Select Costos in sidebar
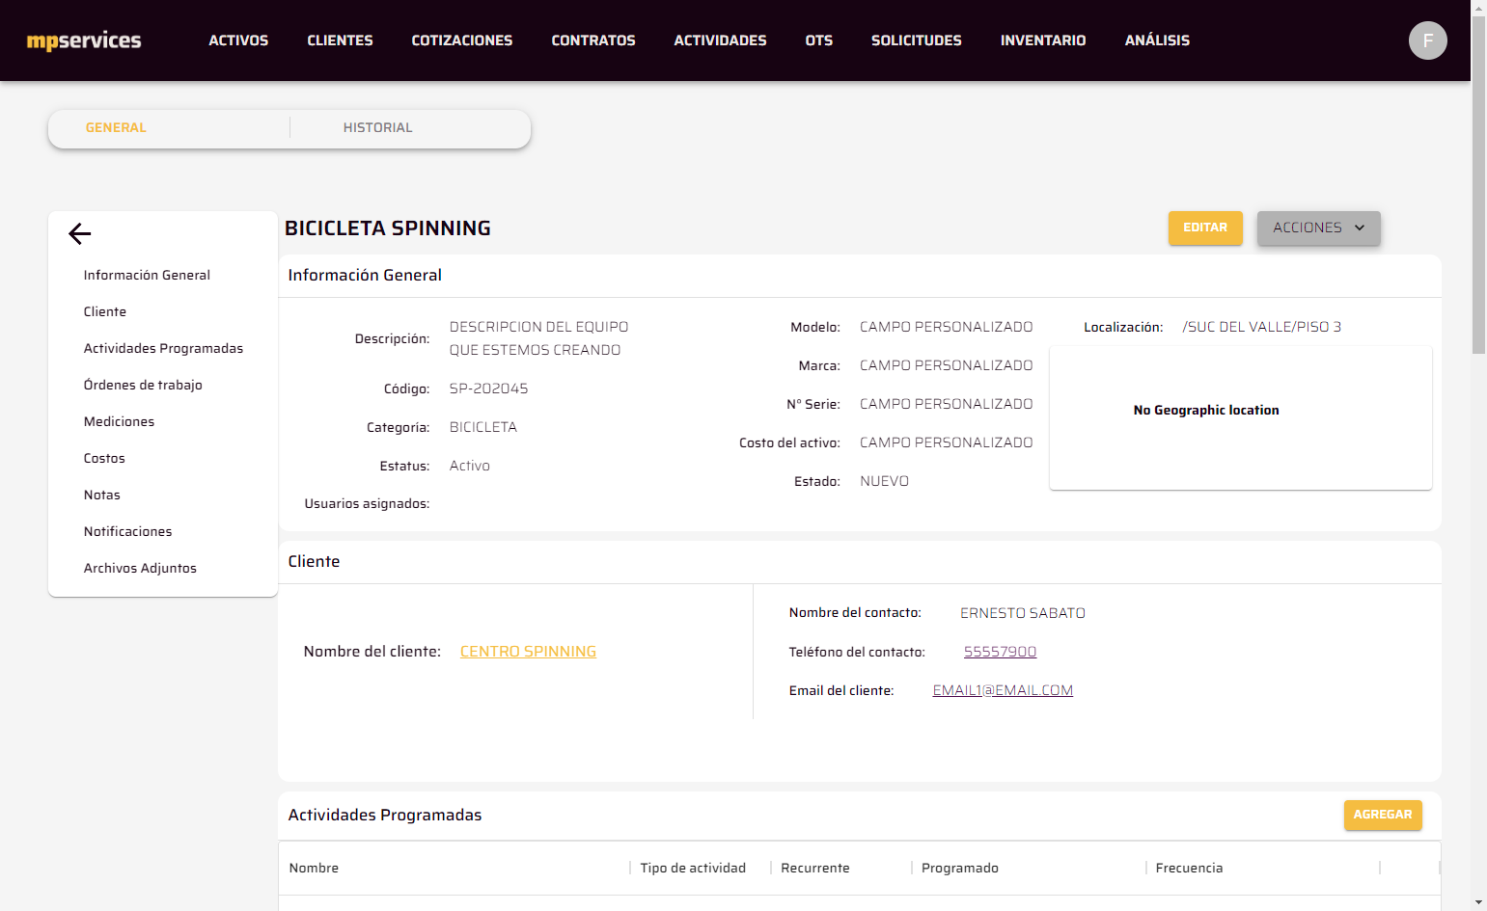 tap(104, 458)
